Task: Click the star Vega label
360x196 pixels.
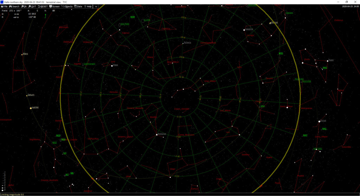Action: tap(115, 65)
